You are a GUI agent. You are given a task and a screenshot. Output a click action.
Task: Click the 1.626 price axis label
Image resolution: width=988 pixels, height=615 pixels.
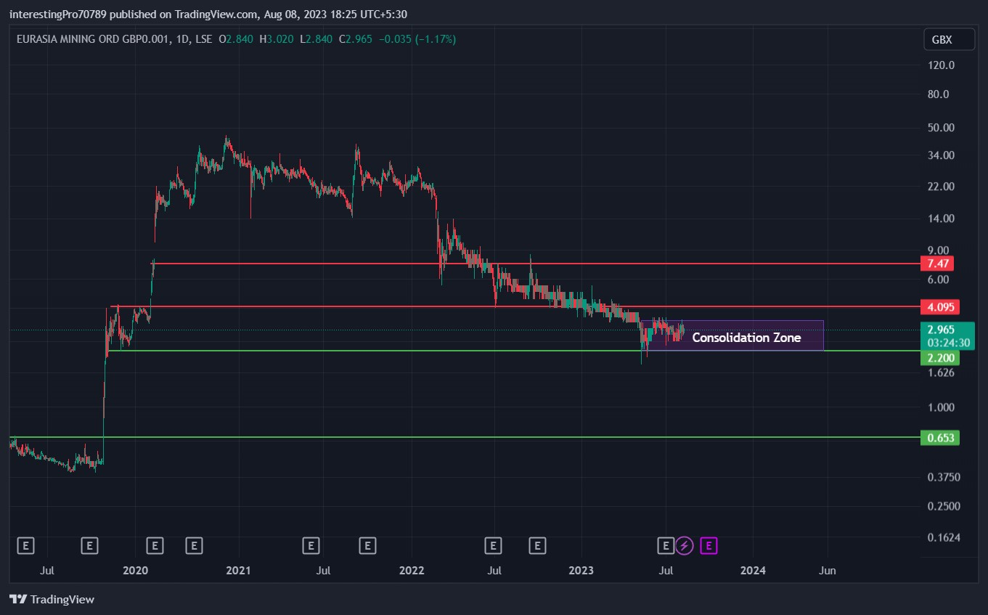coord(942,372)
